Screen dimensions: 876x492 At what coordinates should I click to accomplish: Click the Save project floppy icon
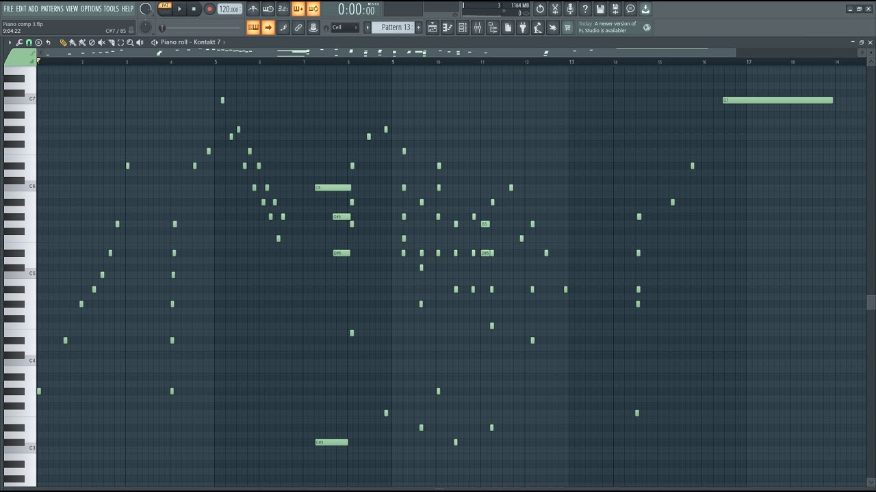click(600, 9)
